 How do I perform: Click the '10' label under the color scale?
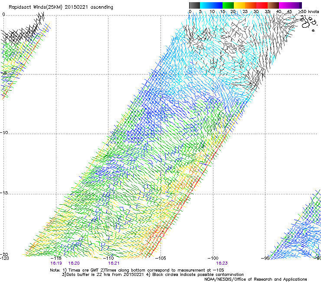coord(212,11)
